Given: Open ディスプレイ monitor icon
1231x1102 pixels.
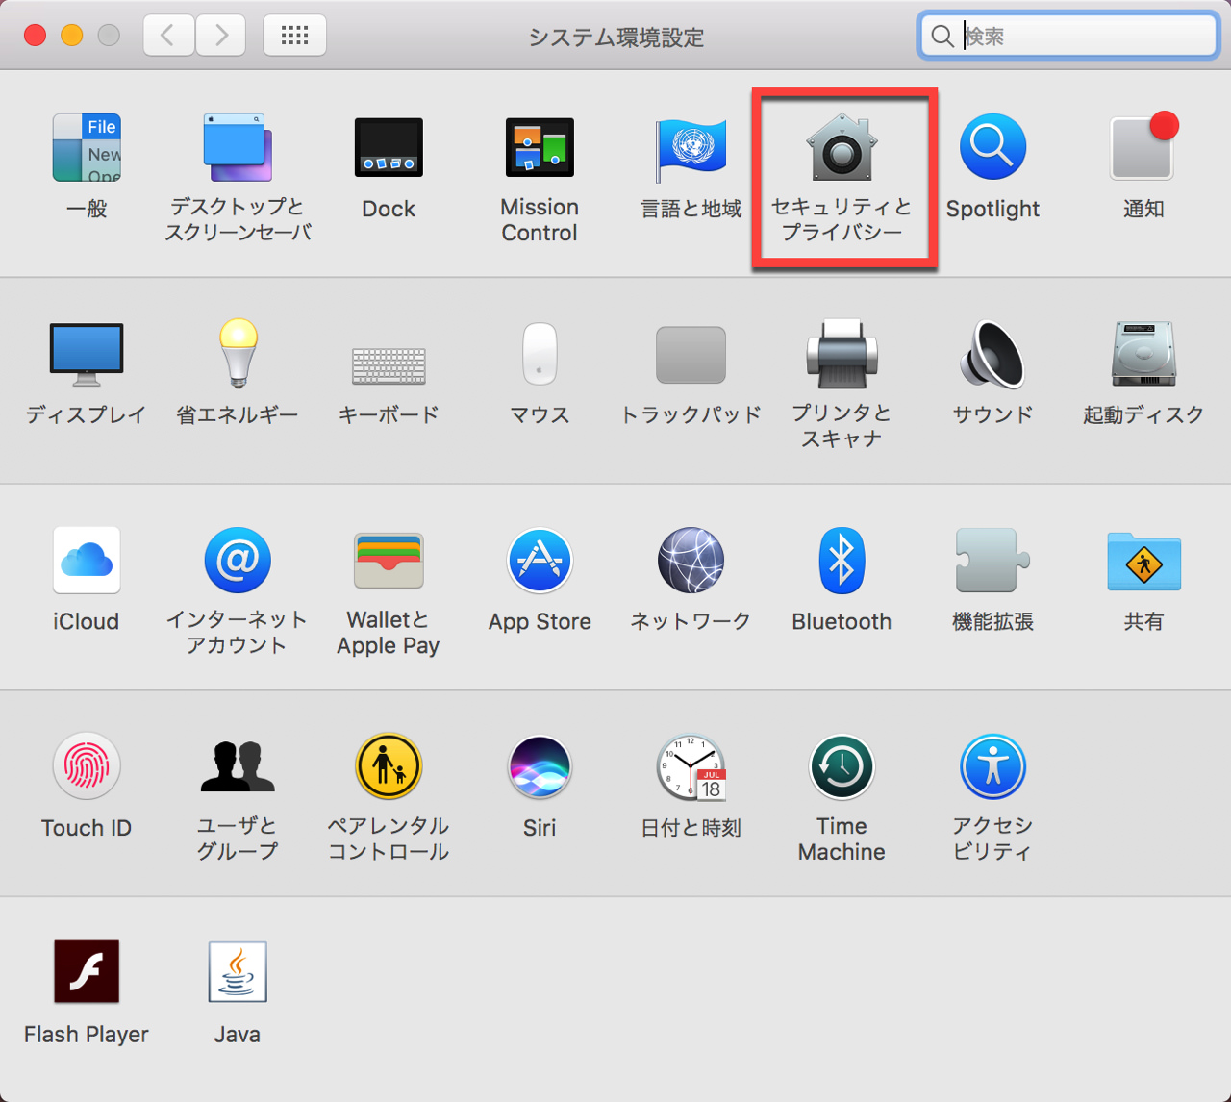Looking at the screenshot, I should [x=87, y=354].
